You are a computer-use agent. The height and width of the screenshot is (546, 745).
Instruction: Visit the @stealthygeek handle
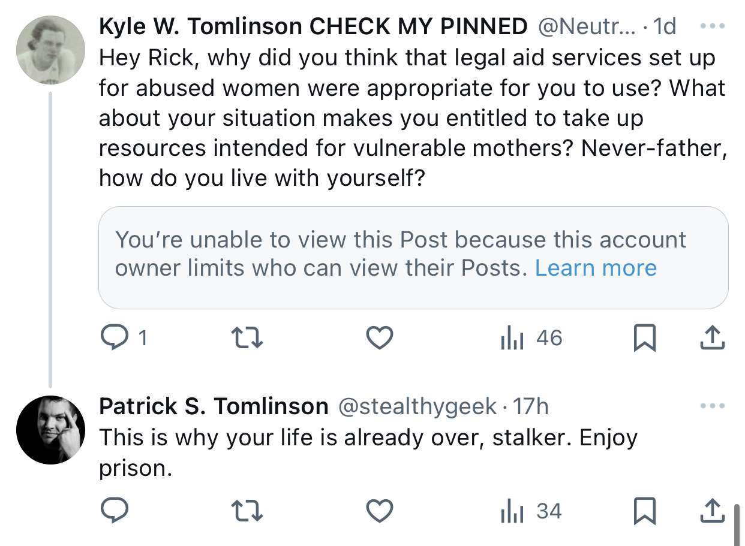pyautogui.click(x=418, y=407)
